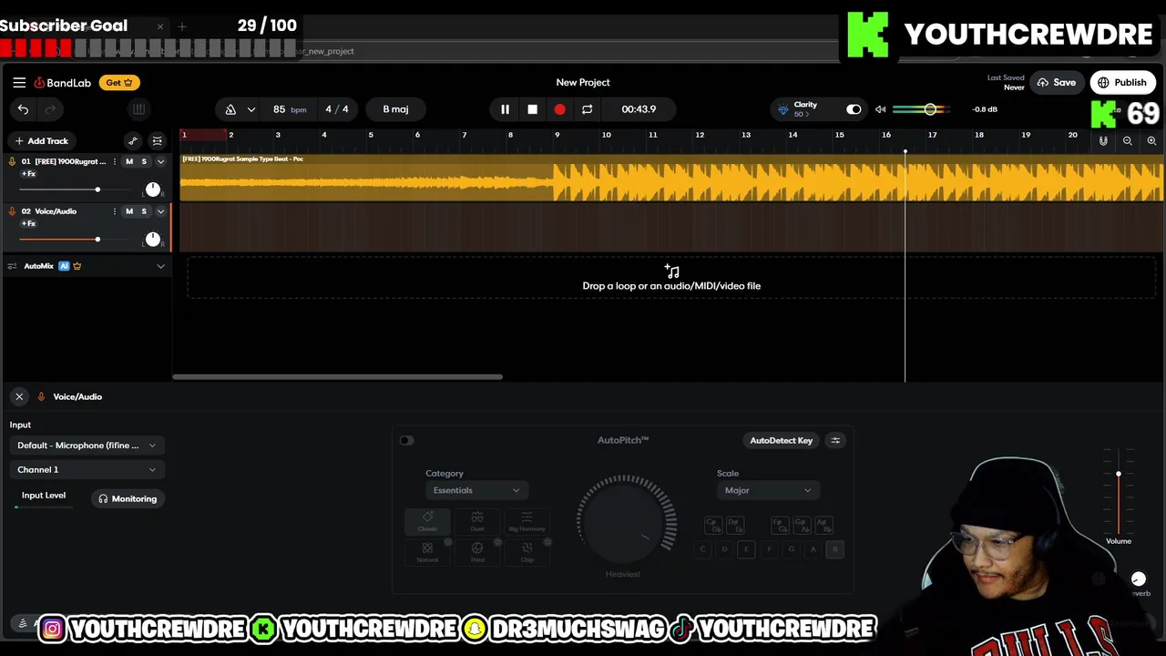Publish the project
This screenshot has width=1166, height=656.
click(1122, 83)
